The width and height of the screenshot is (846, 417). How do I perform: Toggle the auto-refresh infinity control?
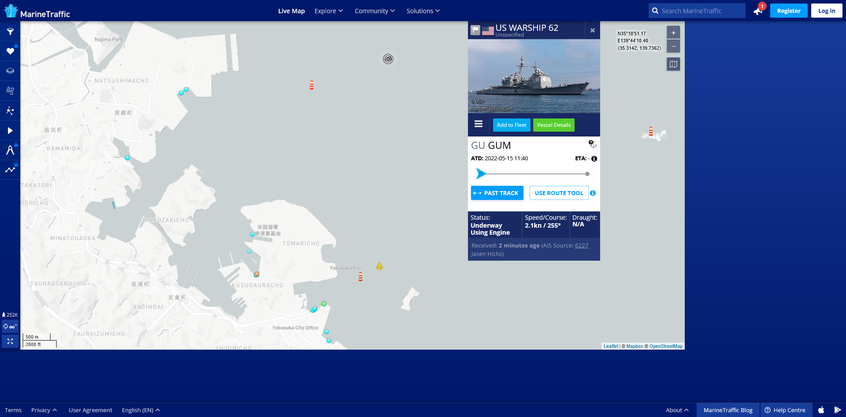tap(10, 327)
